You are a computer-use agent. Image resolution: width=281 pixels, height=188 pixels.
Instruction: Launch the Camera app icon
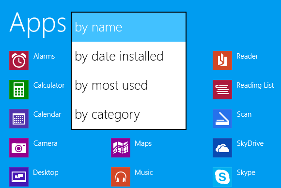(19, 148)
